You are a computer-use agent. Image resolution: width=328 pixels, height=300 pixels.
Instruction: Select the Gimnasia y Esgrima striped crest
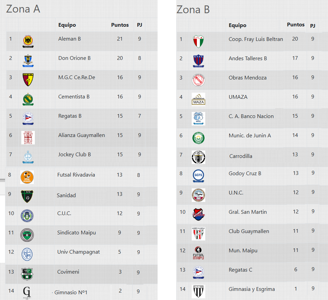[198, 292]
